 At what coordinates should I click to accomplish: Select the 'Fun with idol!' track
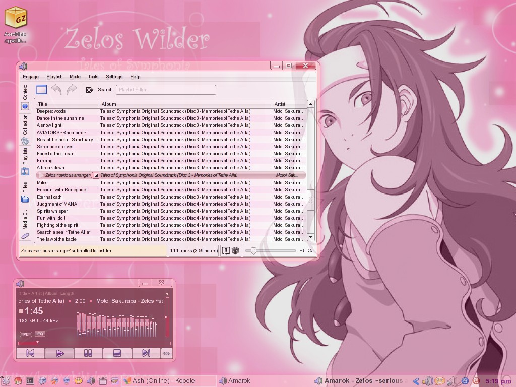click(x=170, y=218)
